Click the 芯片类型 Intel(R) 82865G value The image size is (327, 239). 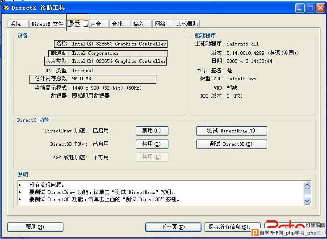[x=119, y=61]
